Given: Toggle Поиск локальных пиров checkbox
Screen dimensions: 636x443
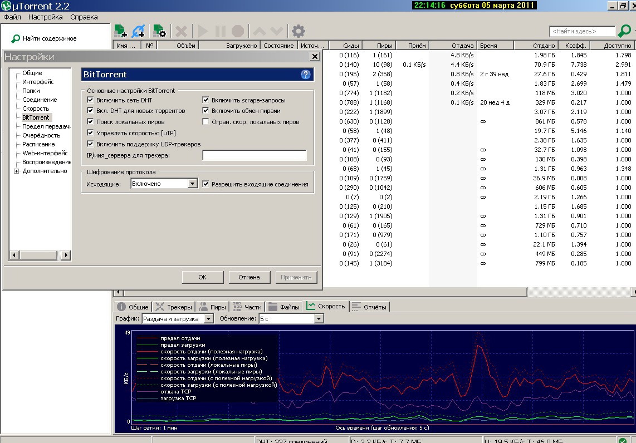Looking at the screenshot, I should click(90, 121).
